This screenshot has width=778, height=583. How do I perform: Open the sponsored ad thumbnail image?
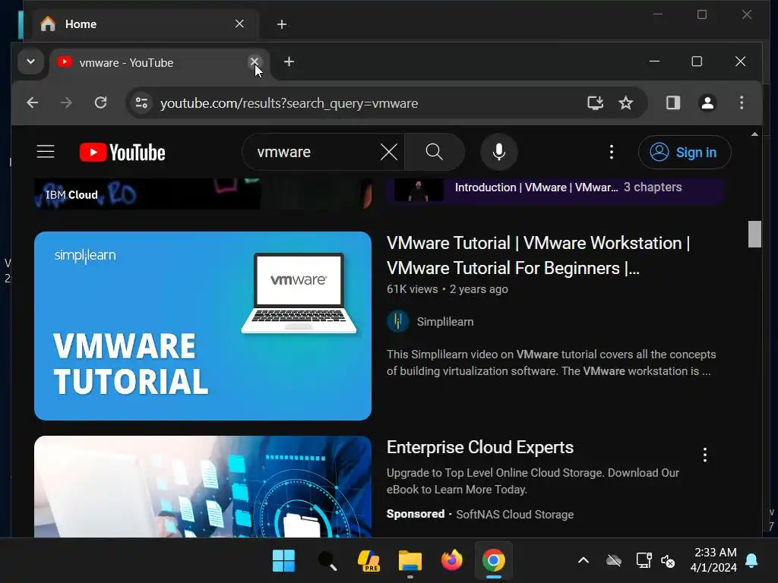pos(202,487)
